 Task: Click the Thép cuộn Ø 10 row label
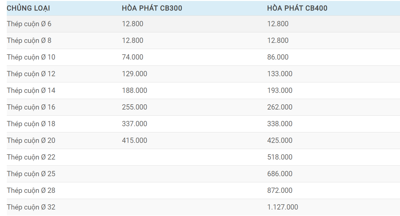(31, 57)
